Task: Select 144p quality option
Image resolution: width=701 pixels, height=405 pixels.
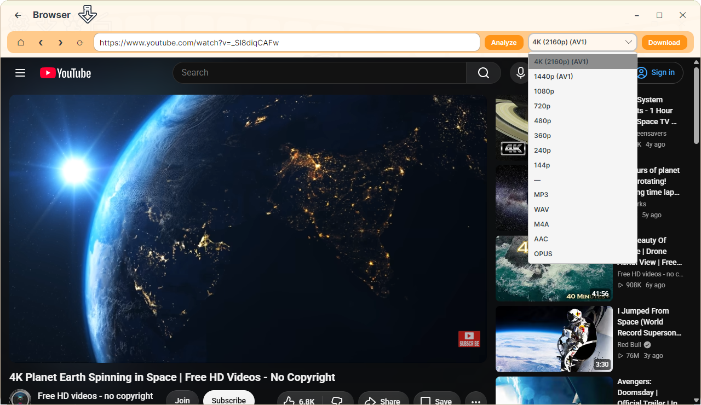Action: pos(583,165)
